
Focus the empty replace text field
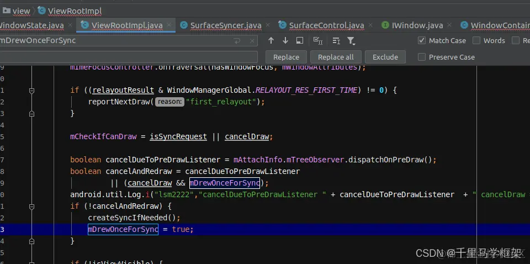[x=129, y=57]
